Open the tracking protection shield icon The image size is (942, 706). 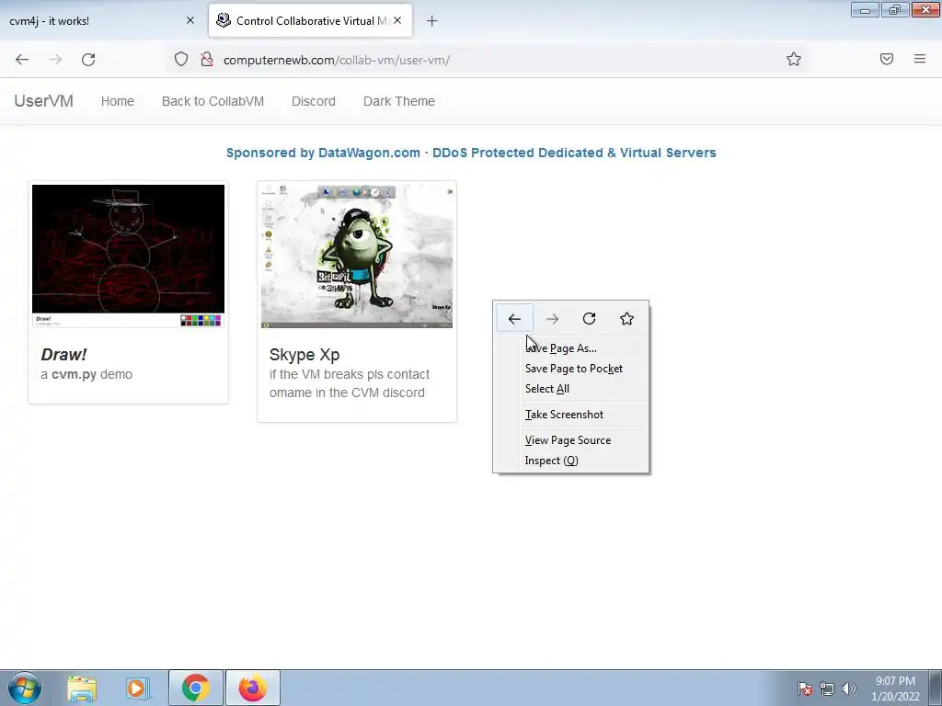181,59
